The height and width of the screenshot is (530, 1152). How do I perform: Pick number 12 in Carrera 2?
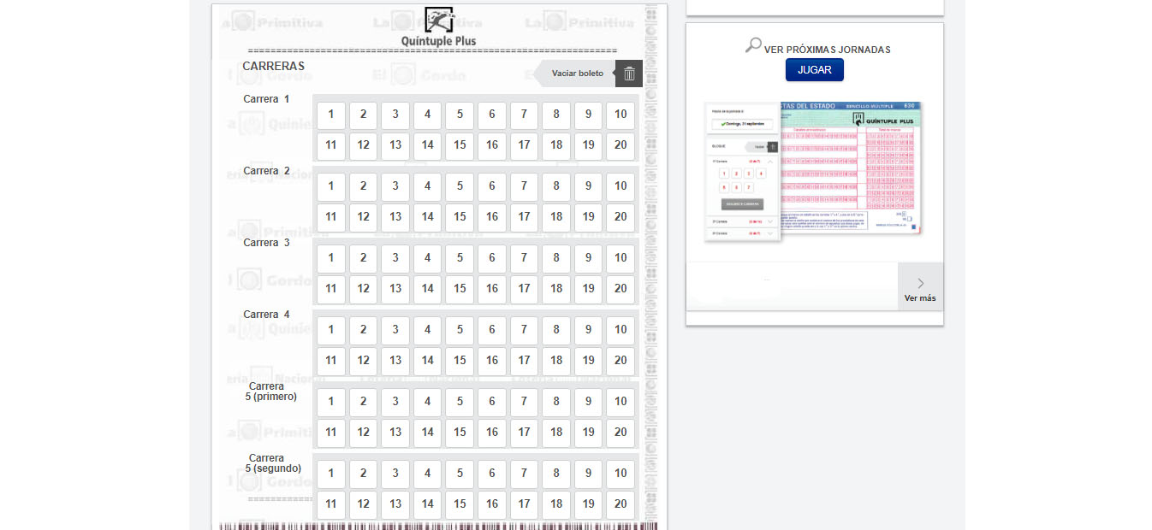tap(364, 218)
